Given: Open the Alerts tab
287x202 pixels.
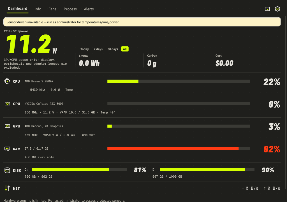Looking at the screenshot, I should point(89,9).
